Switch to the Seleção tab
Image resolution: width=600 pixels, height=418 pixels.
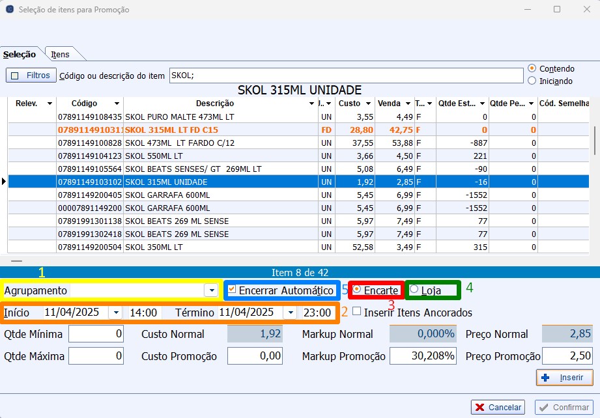pyautogui.click(x=20, y=54)
